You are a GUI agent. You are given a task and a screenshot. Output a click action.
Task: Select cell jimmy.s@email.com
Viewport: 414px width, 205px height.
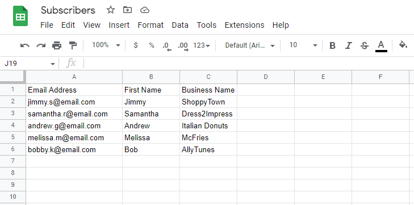coord(74,102)
